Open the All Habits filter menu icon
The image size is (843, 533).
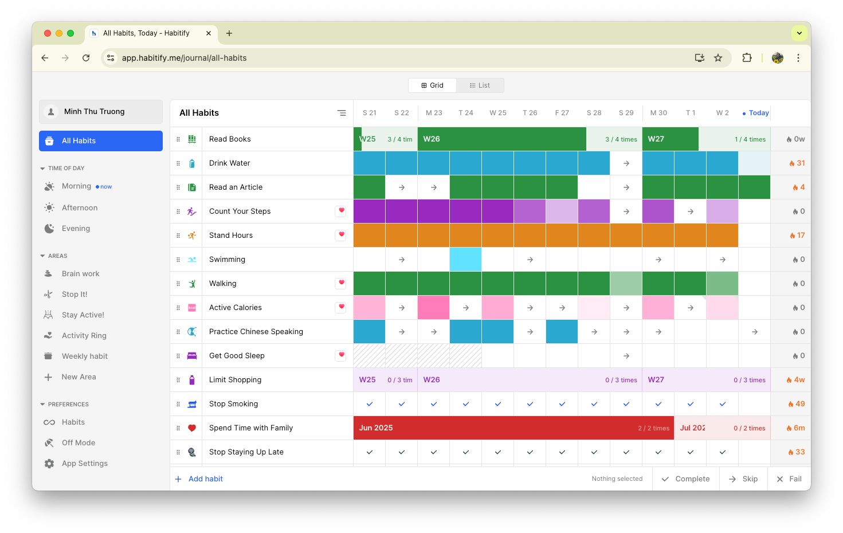(342, 113)
